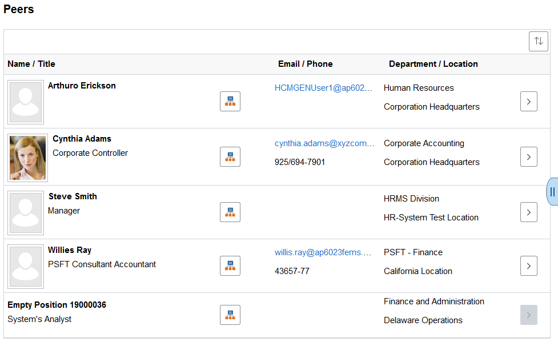This screenshot has height=346, width=558.
Task: Open details chevron for Willies Ray
Action: [528, 266]
